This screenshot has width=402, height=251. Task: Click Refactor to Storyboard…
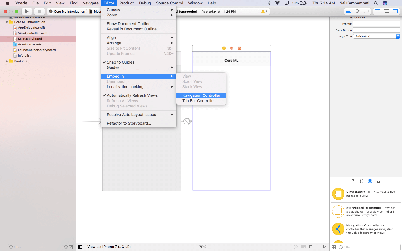tap(129, 123)
